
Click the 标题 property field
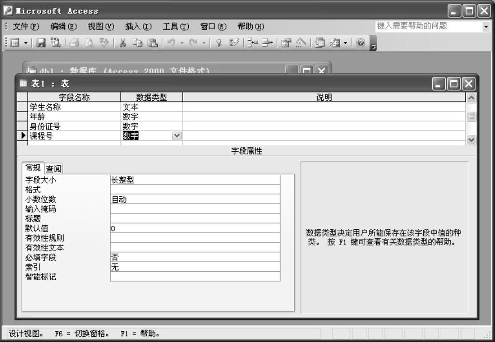195,219
